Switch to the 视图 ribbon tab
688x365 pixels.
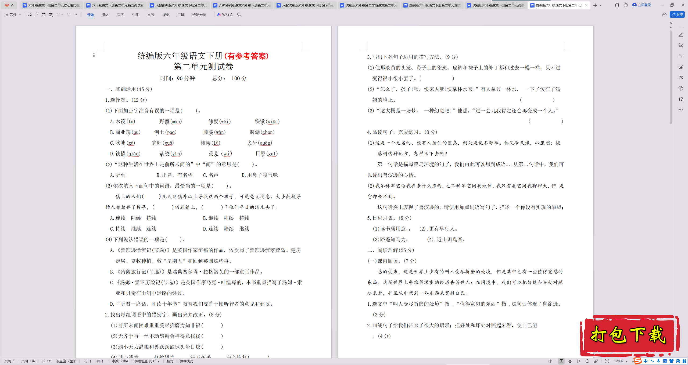pyautogui.click(x=166, y=15)
